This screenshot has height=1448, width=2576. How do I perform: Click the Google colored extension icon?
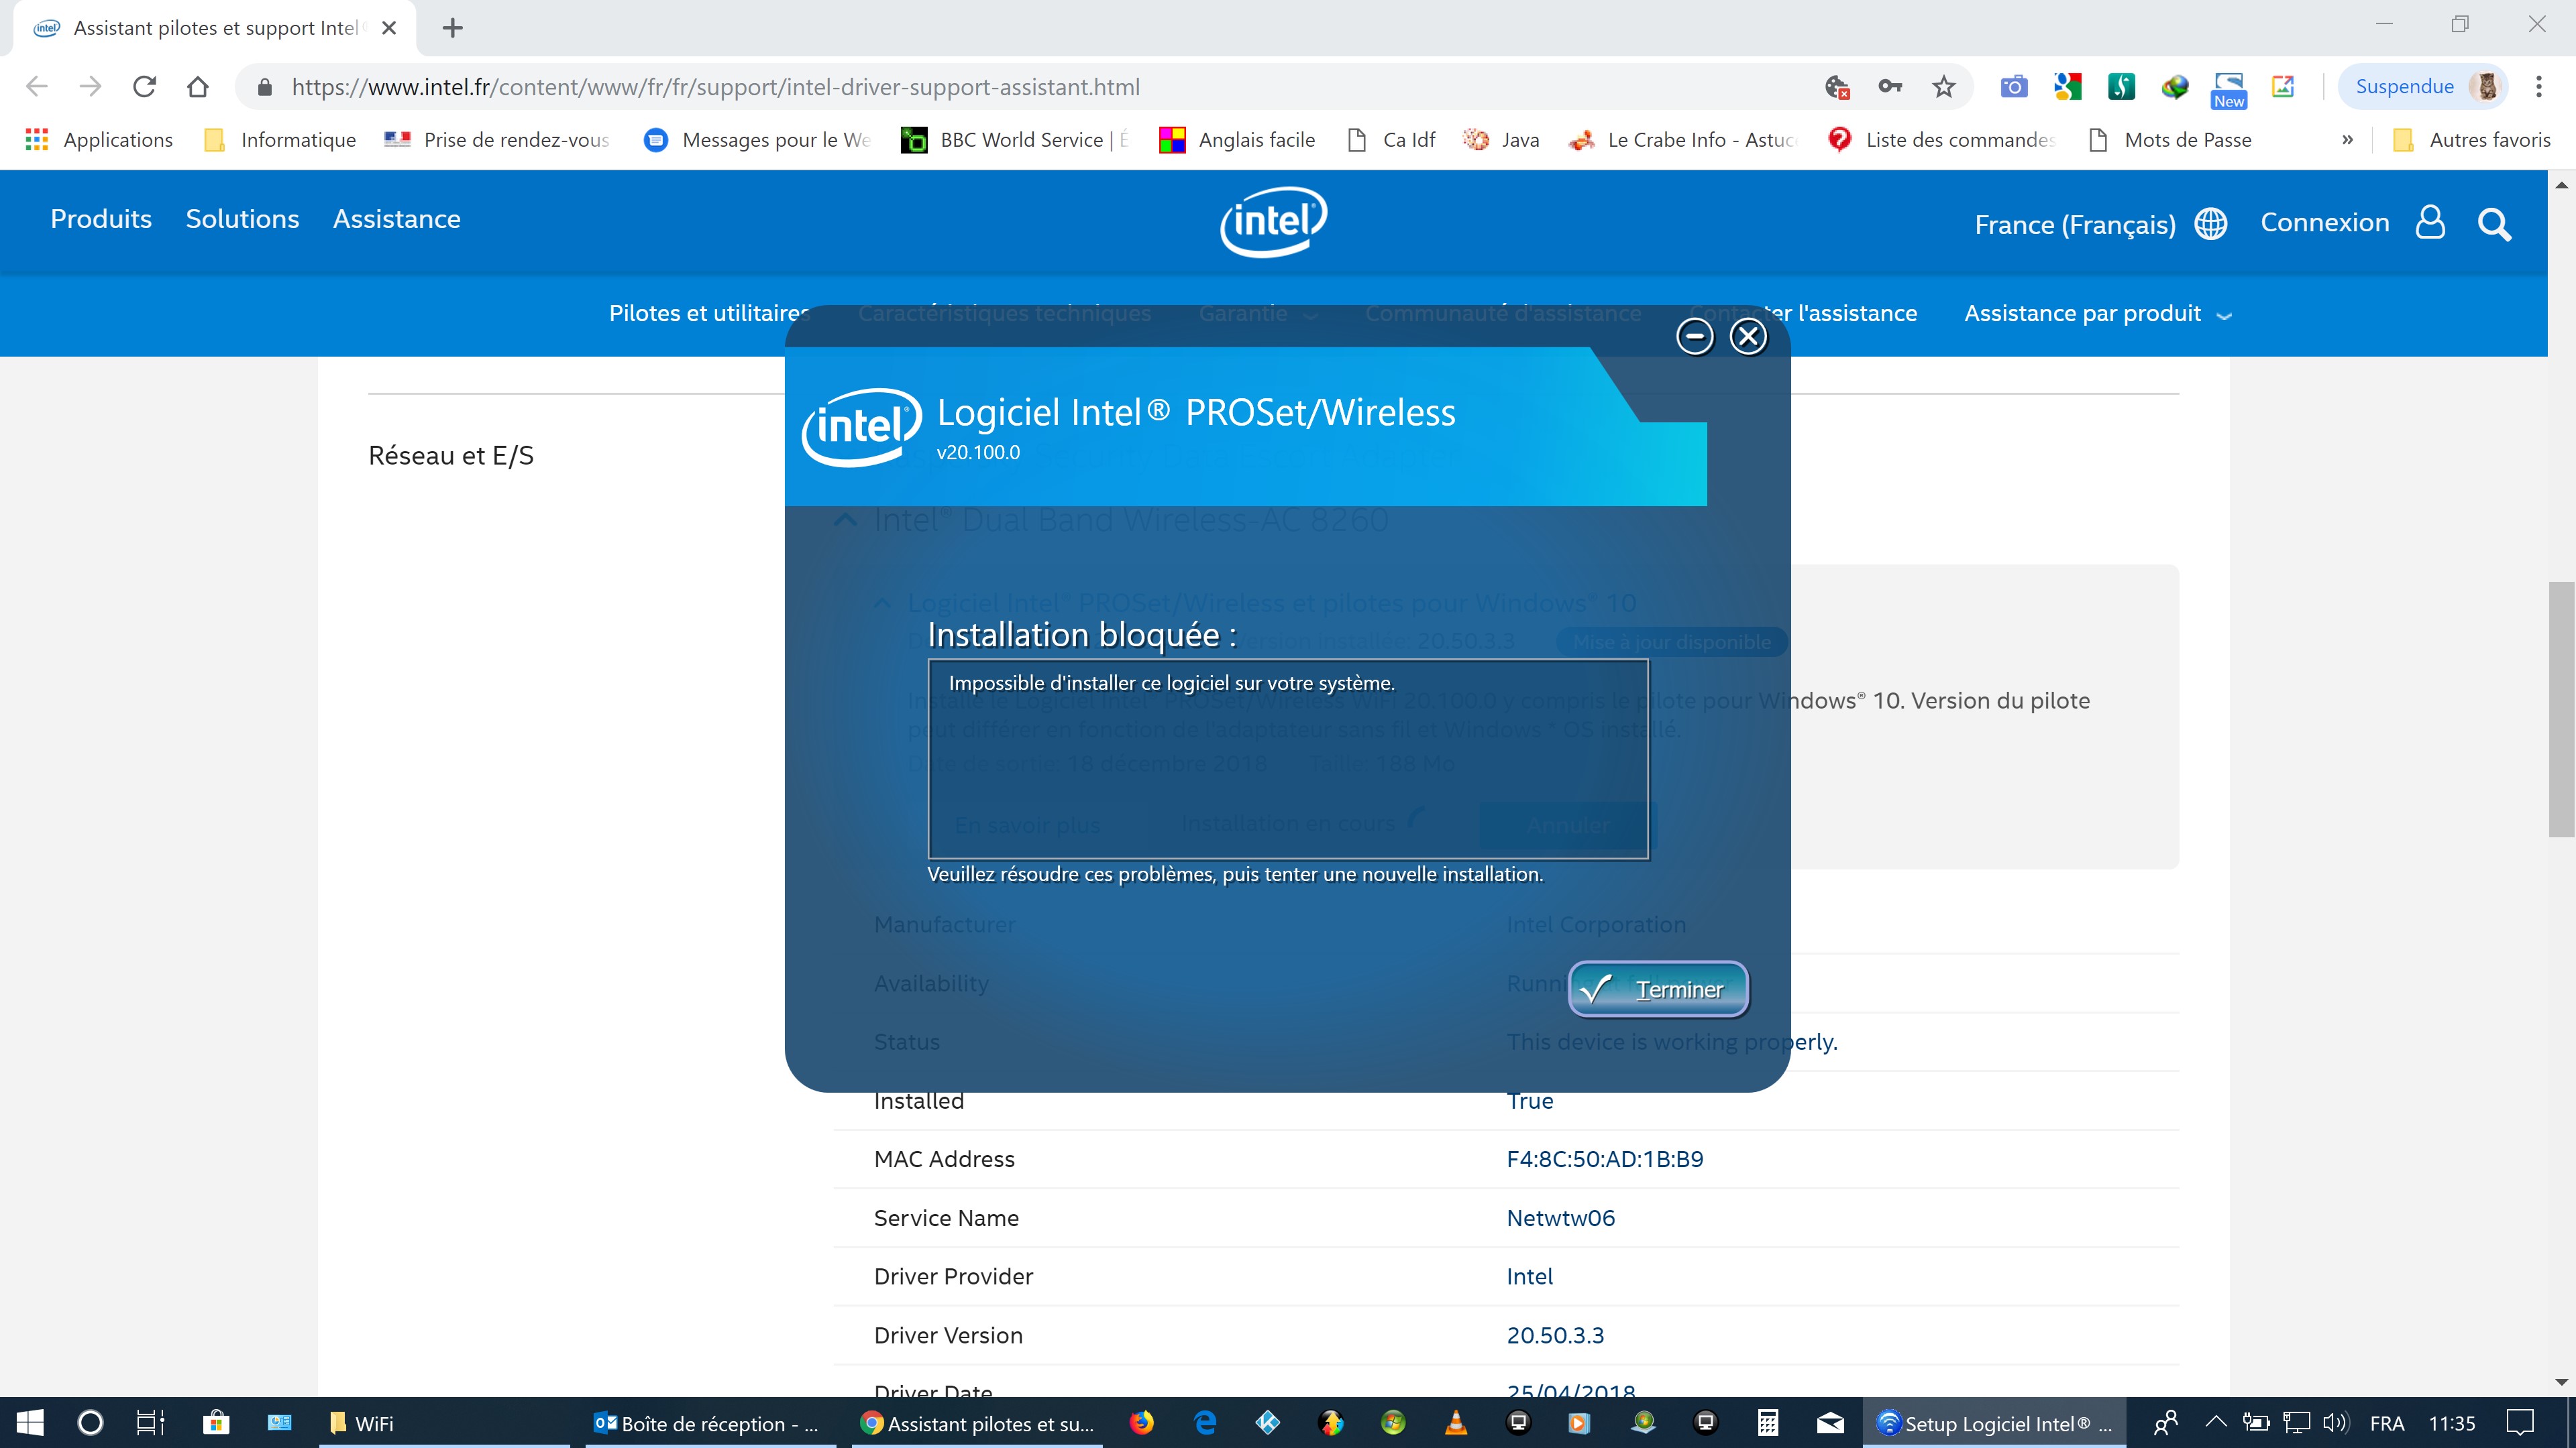2067,87
